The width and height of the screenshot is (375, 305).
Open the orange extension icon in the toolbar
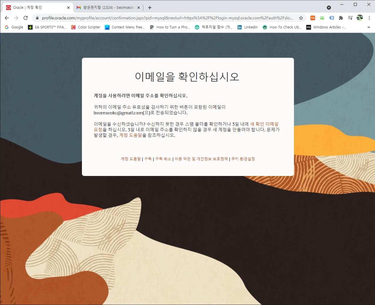tap(313, 18)
